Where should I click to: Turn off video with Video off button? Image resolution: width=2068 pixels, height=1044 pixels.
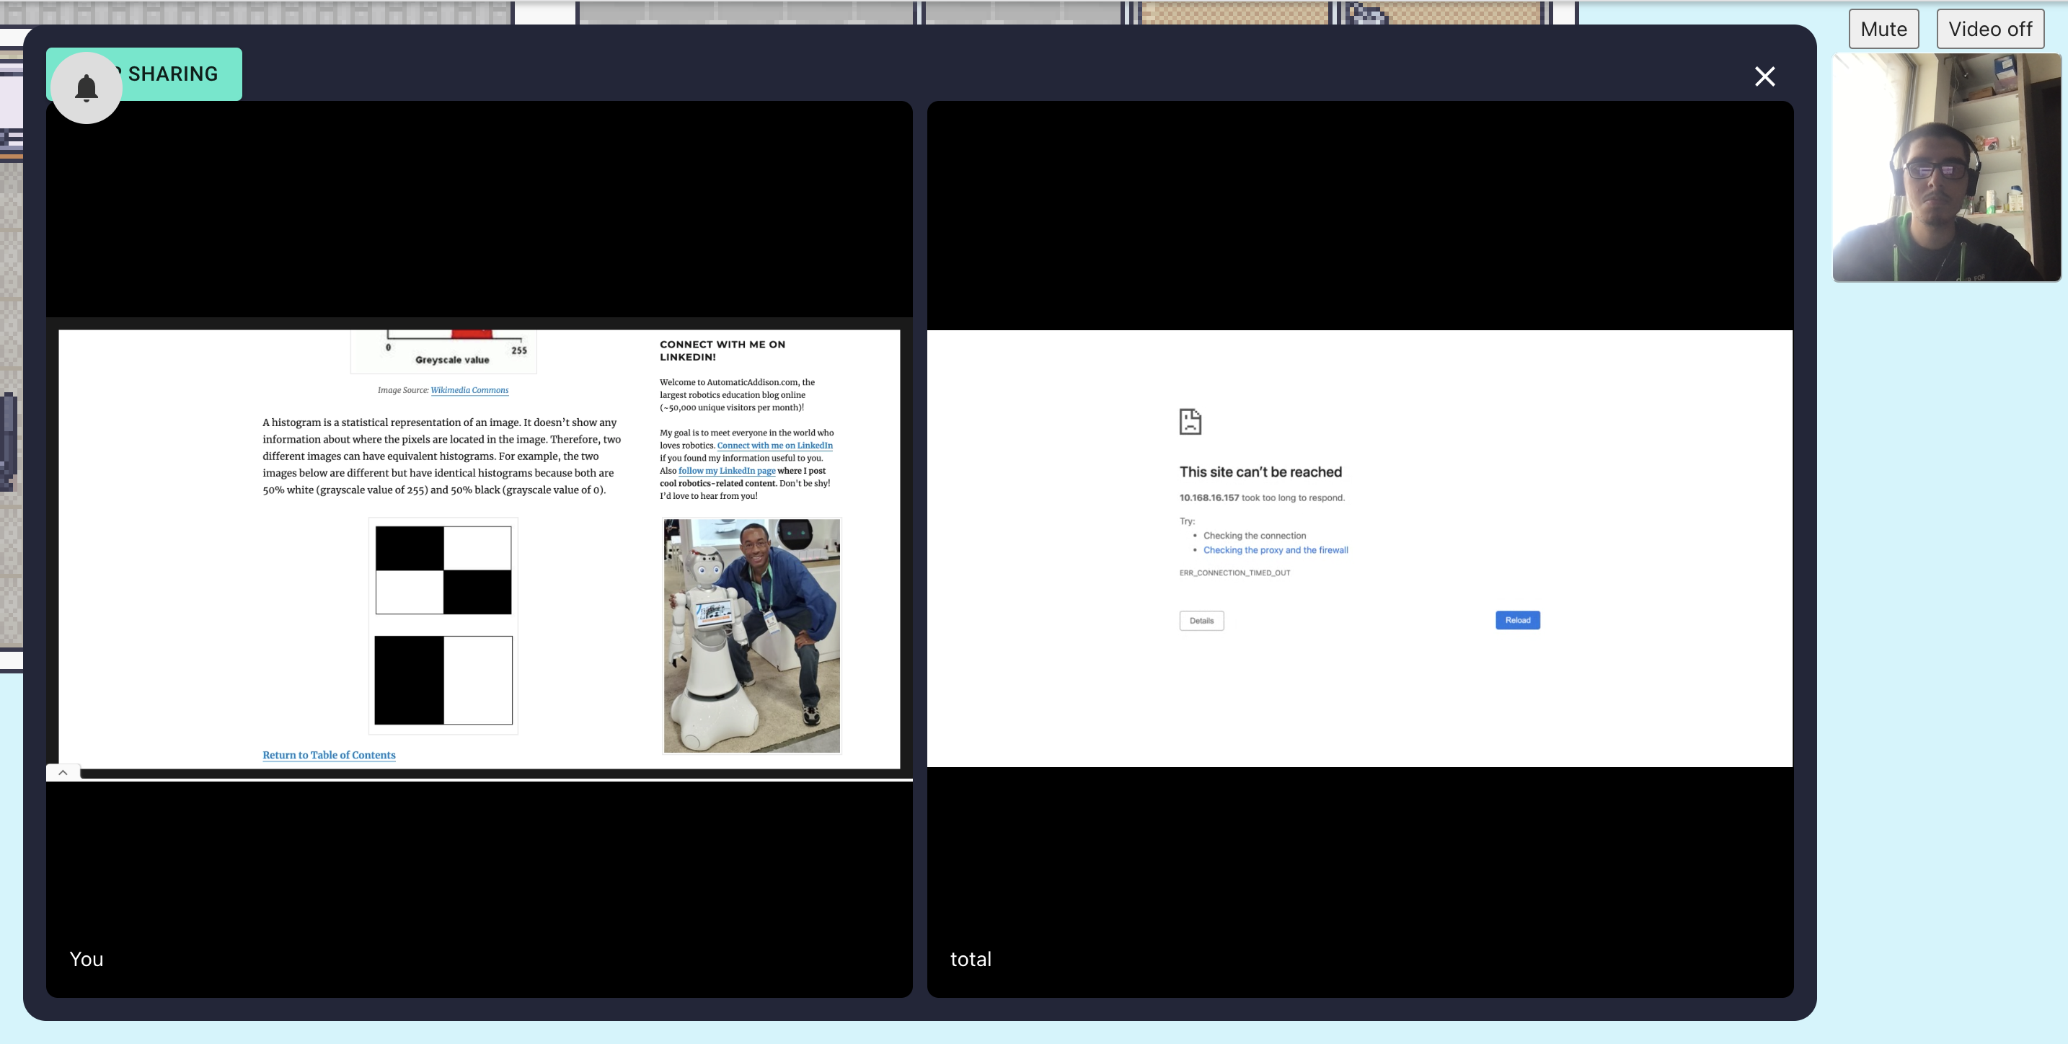pos(1989,30)
